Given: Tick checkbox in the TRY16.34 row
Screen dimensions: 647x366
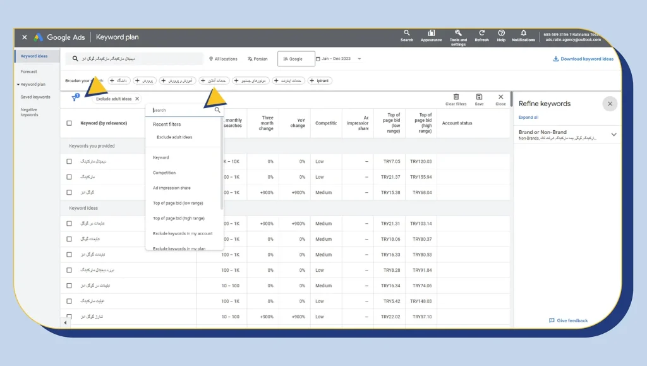Looking at the screenshot, I should tap(69, 286).
